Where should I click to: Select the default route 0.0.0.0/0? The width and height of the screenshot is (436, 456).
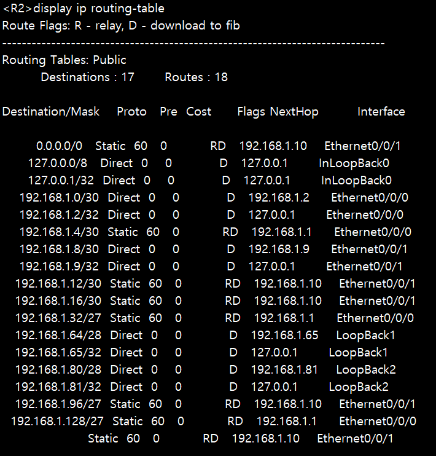pos(60,146)
